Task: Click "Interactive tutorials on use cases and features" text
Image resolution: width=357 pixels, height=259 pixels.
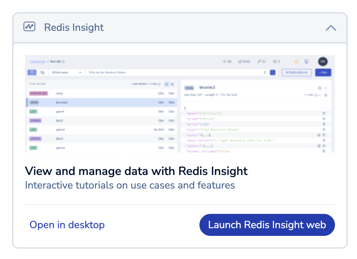Action: pyautogui.click(x=130, y=185)
